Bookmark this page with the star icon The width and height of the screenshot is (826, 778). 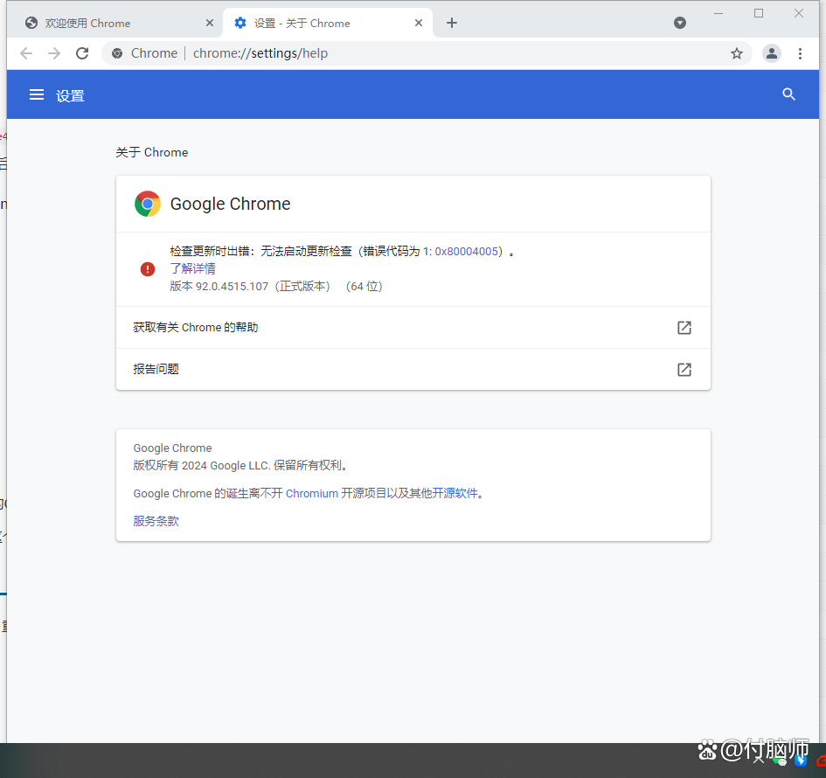[x=737, y=53]
